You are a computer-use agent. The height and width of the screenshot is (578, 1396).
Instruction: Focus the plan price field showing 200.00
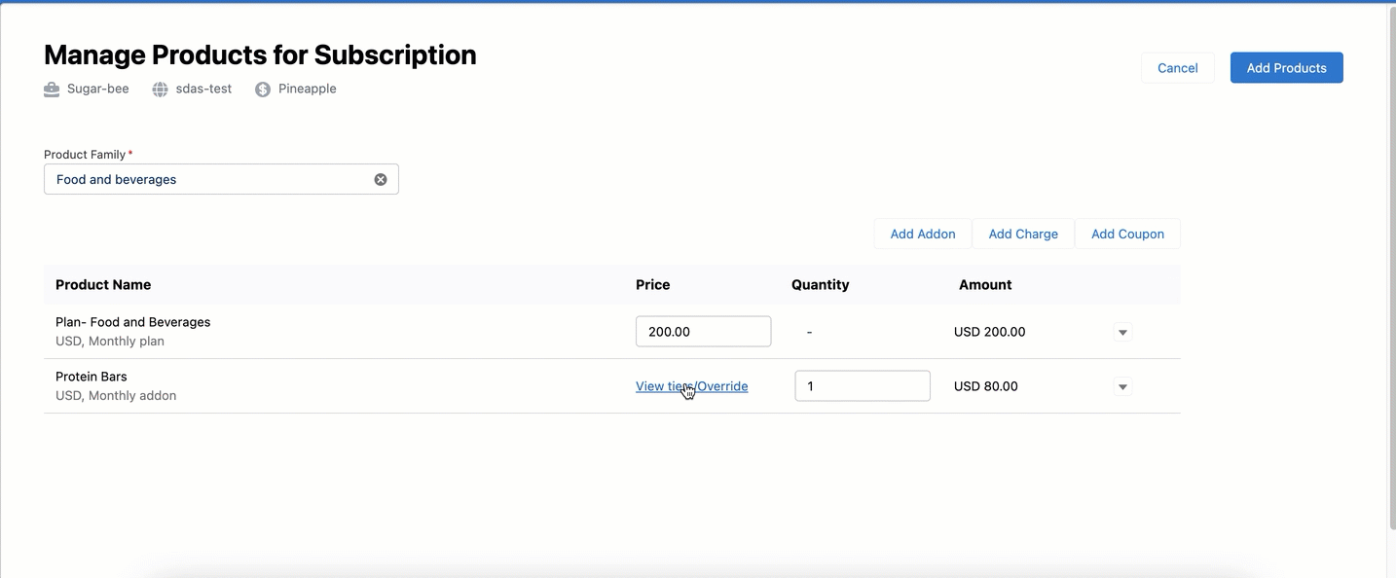pos(703,332)
